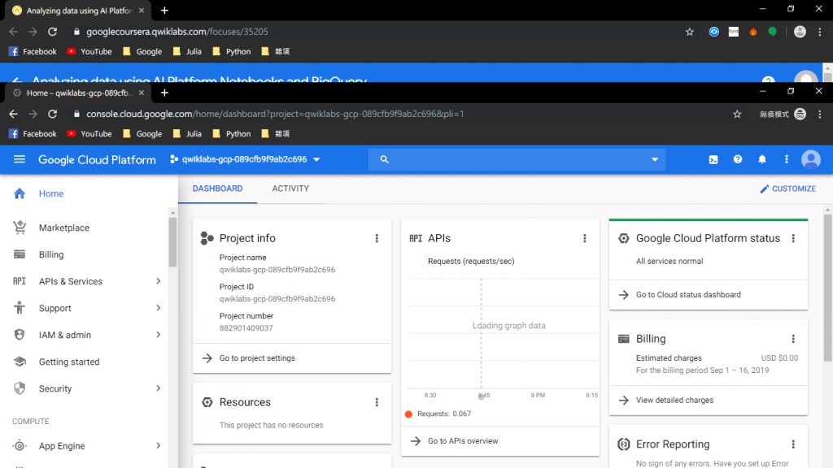Open a new tab in front browser window
The width and height of the screenshot is (833, 468).
click(164, 93)
